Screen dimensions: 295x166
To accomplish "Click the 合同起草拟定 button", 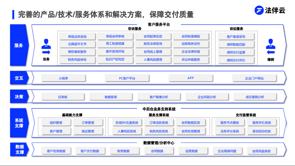I will (x=153, y=36).
